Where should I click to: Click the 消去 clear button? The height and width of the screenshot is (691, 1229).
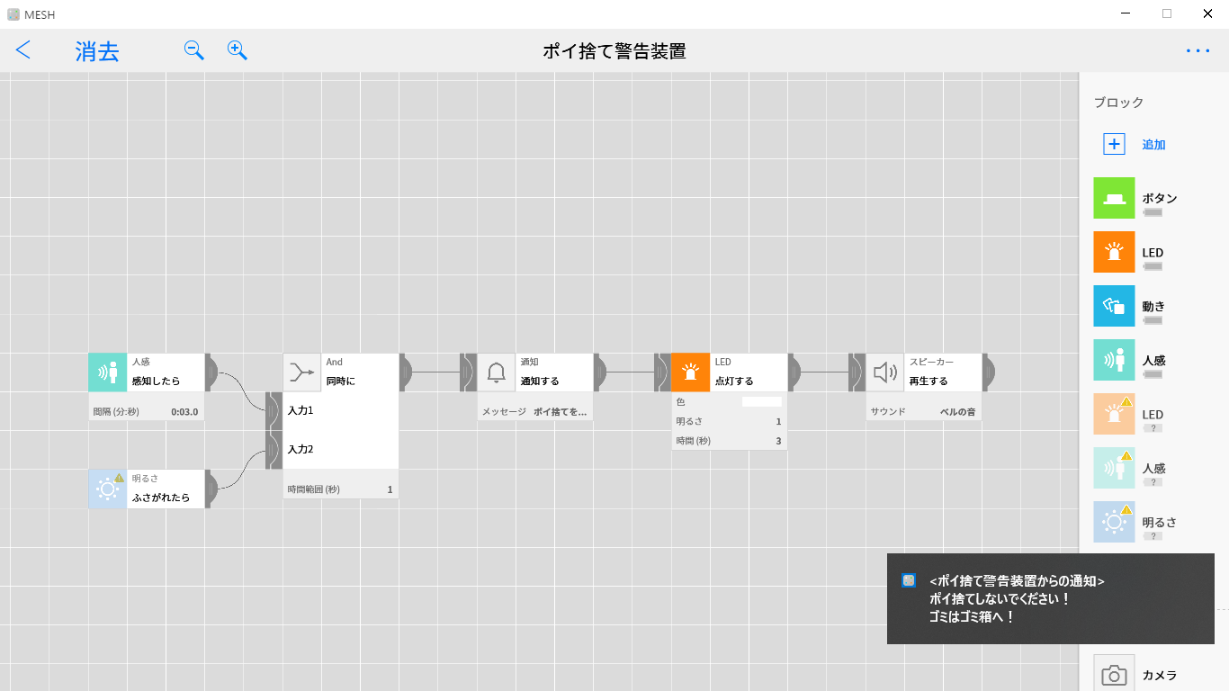pyautogui.click(x=97, y=51)
